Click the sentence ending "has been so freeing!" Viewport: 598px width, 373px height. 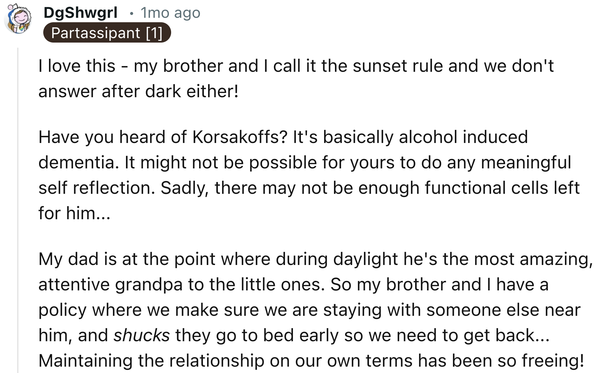click(x=311, y=361)
